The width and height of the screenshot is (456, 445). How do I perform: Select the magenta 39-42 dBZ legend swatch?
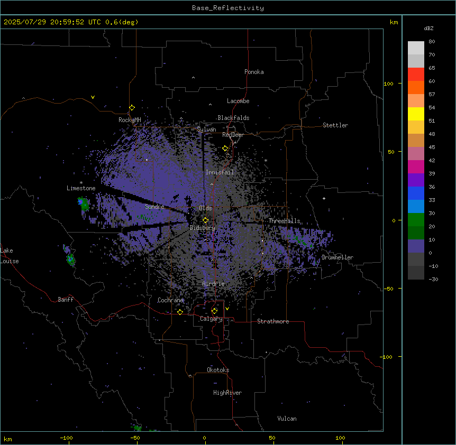tap(416, 166)
